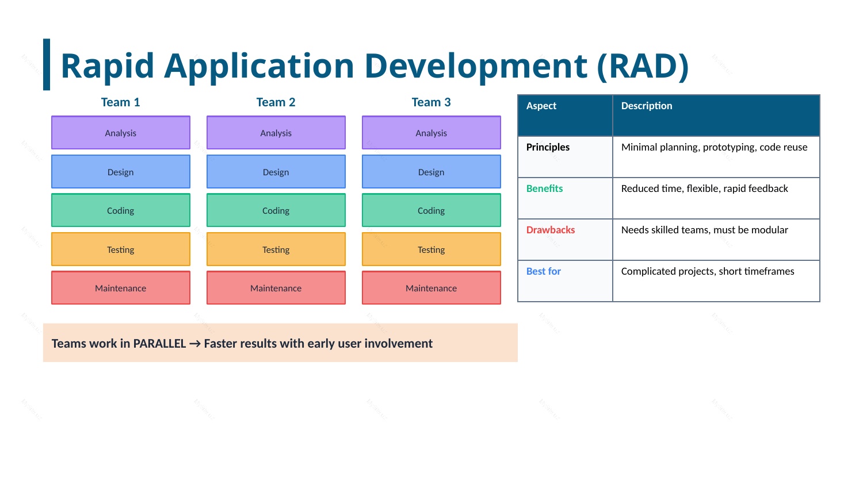Select the Team 3 Maintenance box
This screenshot has width=863, height=485.
pos(431,288)
